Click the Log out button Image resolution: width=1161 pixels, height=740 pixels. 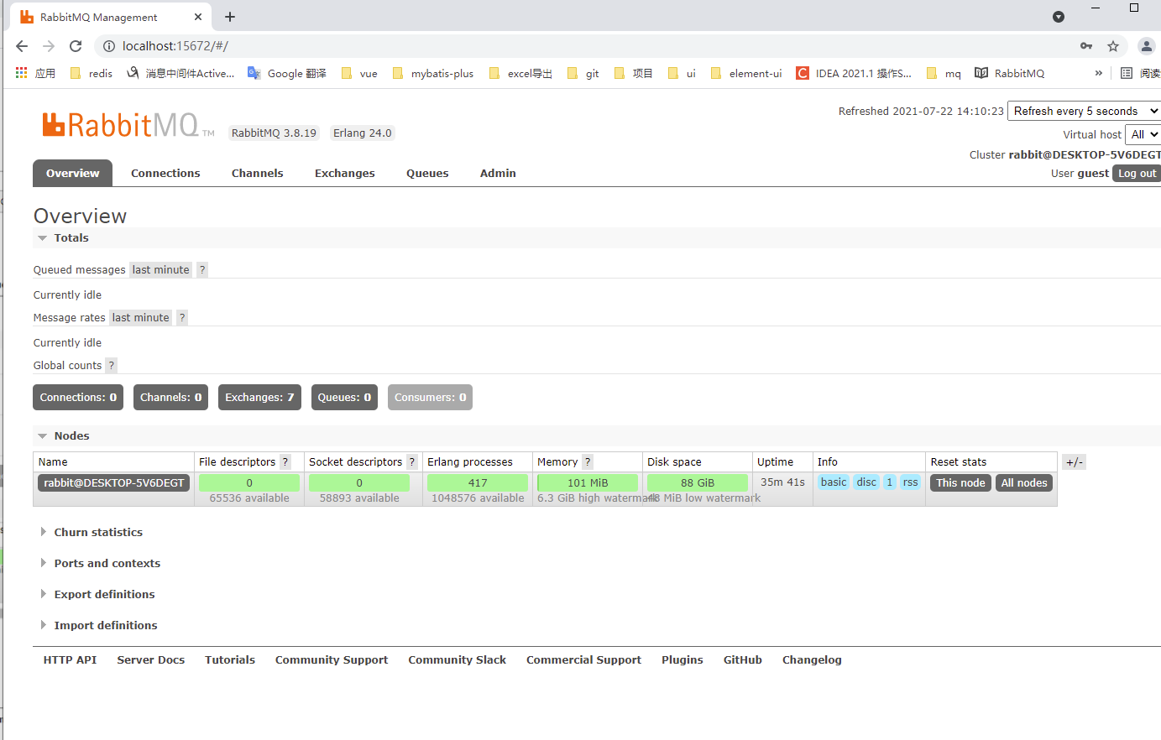[x=1137, y=174]
